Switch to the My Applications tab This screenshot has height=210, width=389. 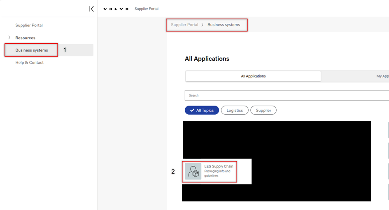point(382,76)
